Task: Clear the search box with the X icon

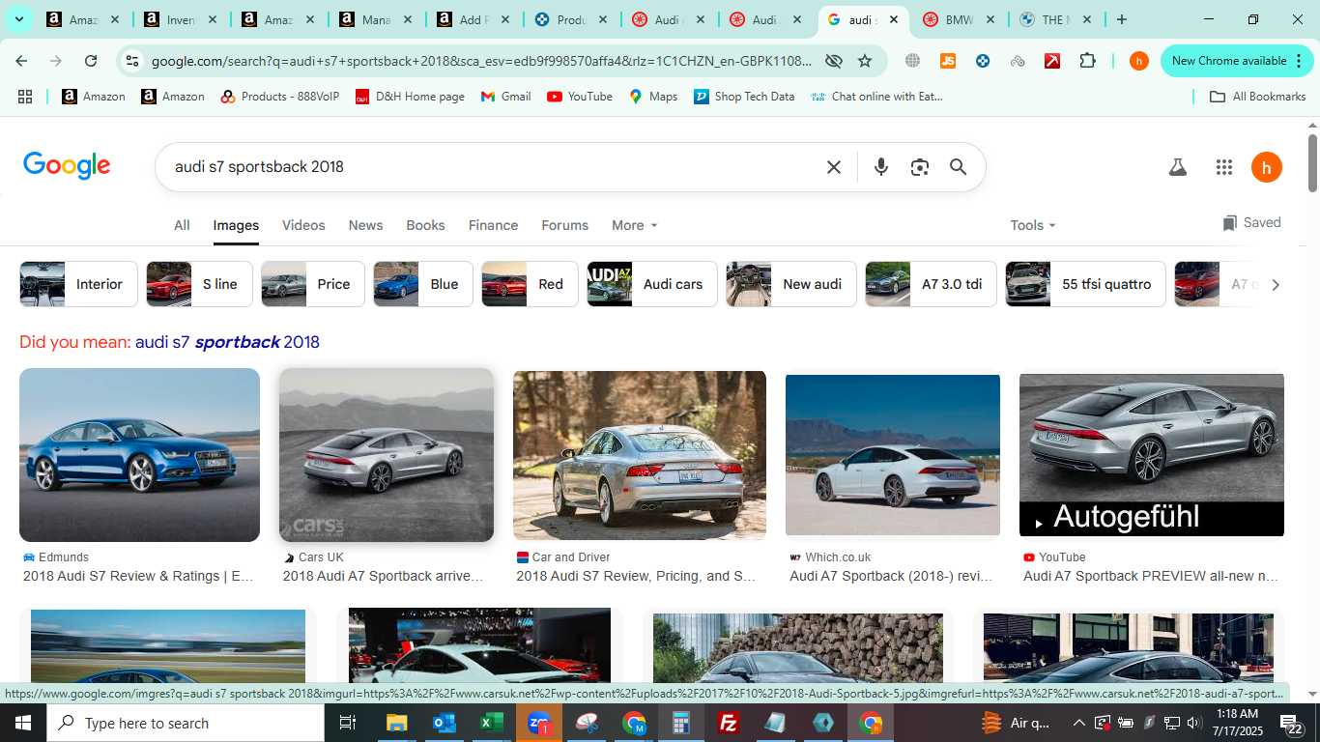Action: pos(834,167)
